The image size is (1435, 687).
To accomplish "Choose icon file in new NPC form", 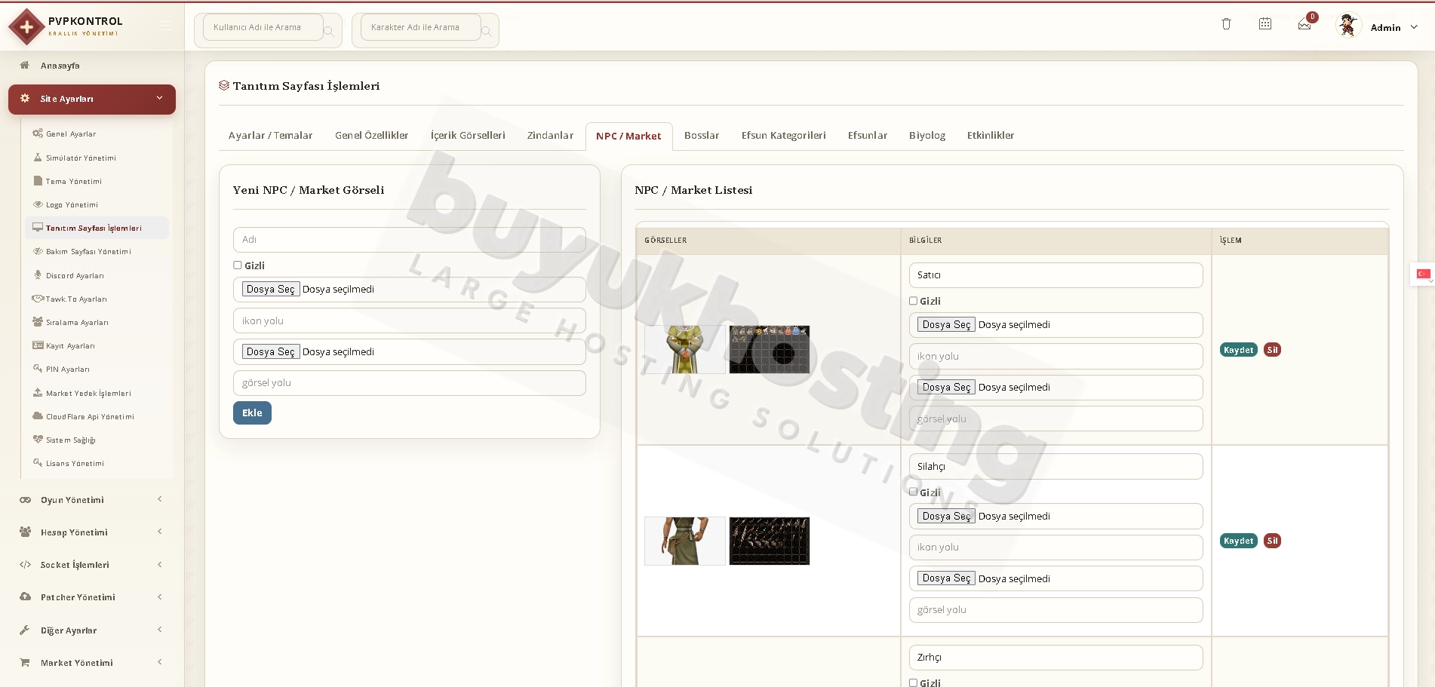I will pyautogui.click(x=271, y=289).
